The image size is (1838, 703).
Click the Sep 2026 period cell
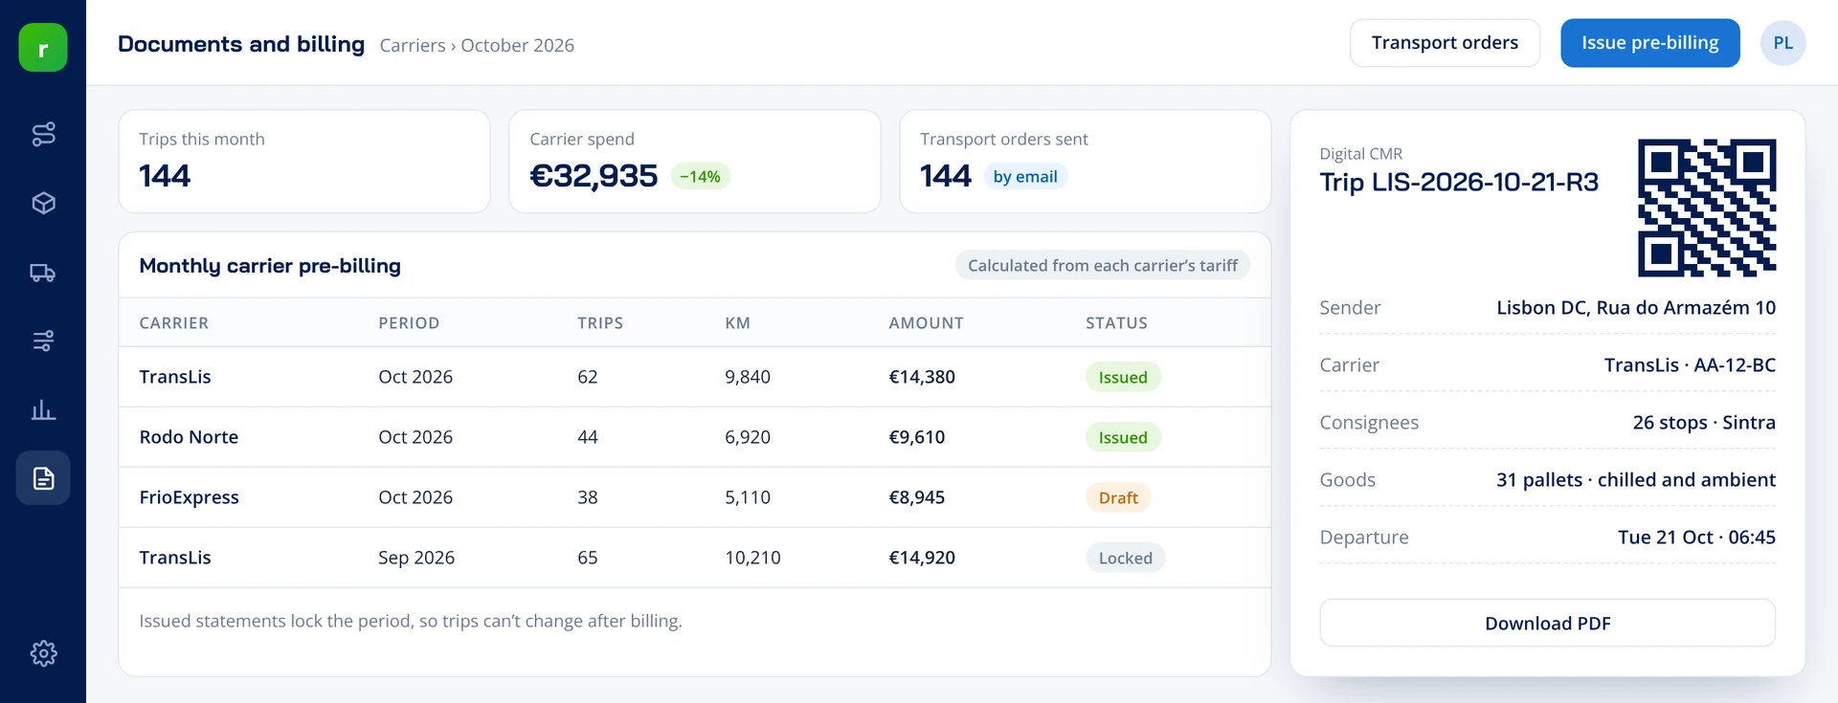click(416, 558)
